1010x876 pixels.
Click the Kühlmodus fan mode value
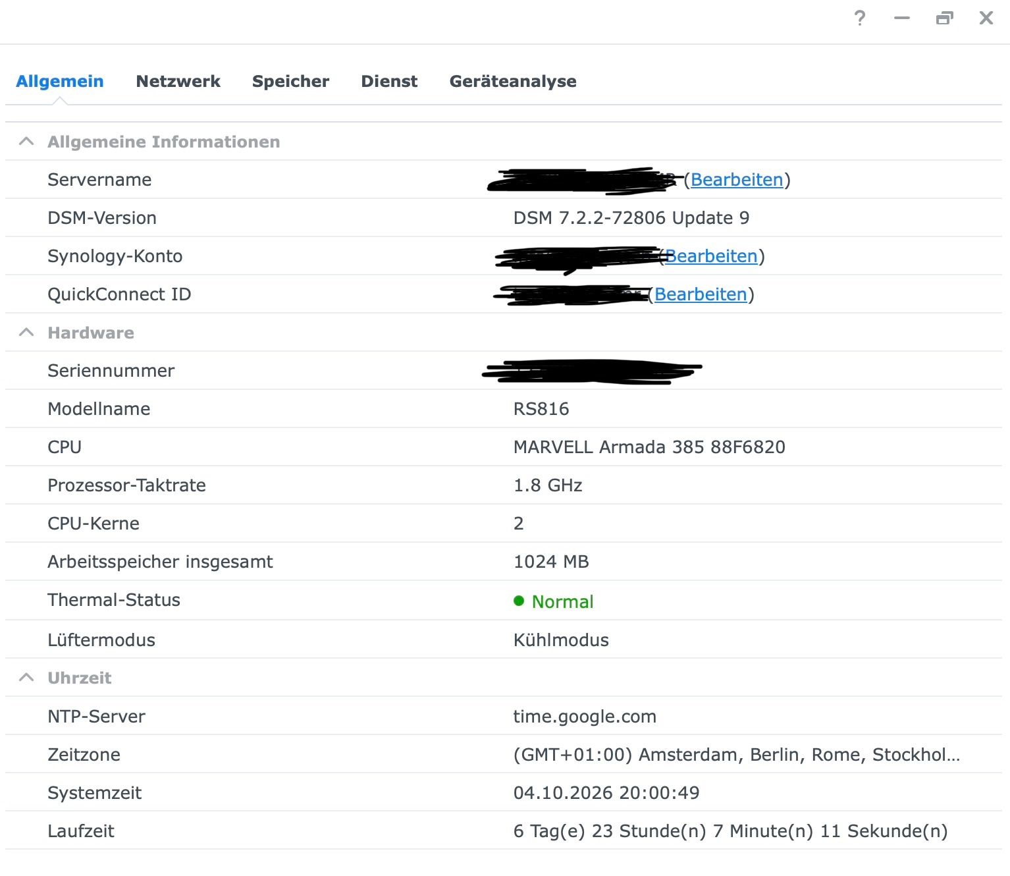(561, 640)
